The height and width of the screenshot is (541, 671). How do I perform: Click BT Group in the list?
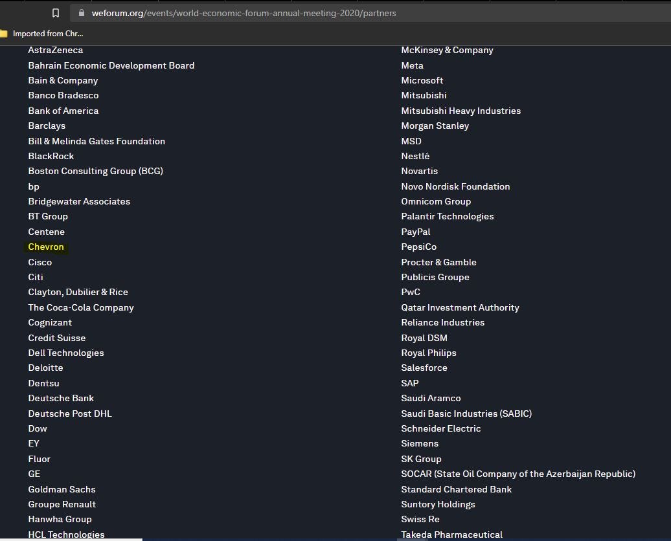[48, 216]
